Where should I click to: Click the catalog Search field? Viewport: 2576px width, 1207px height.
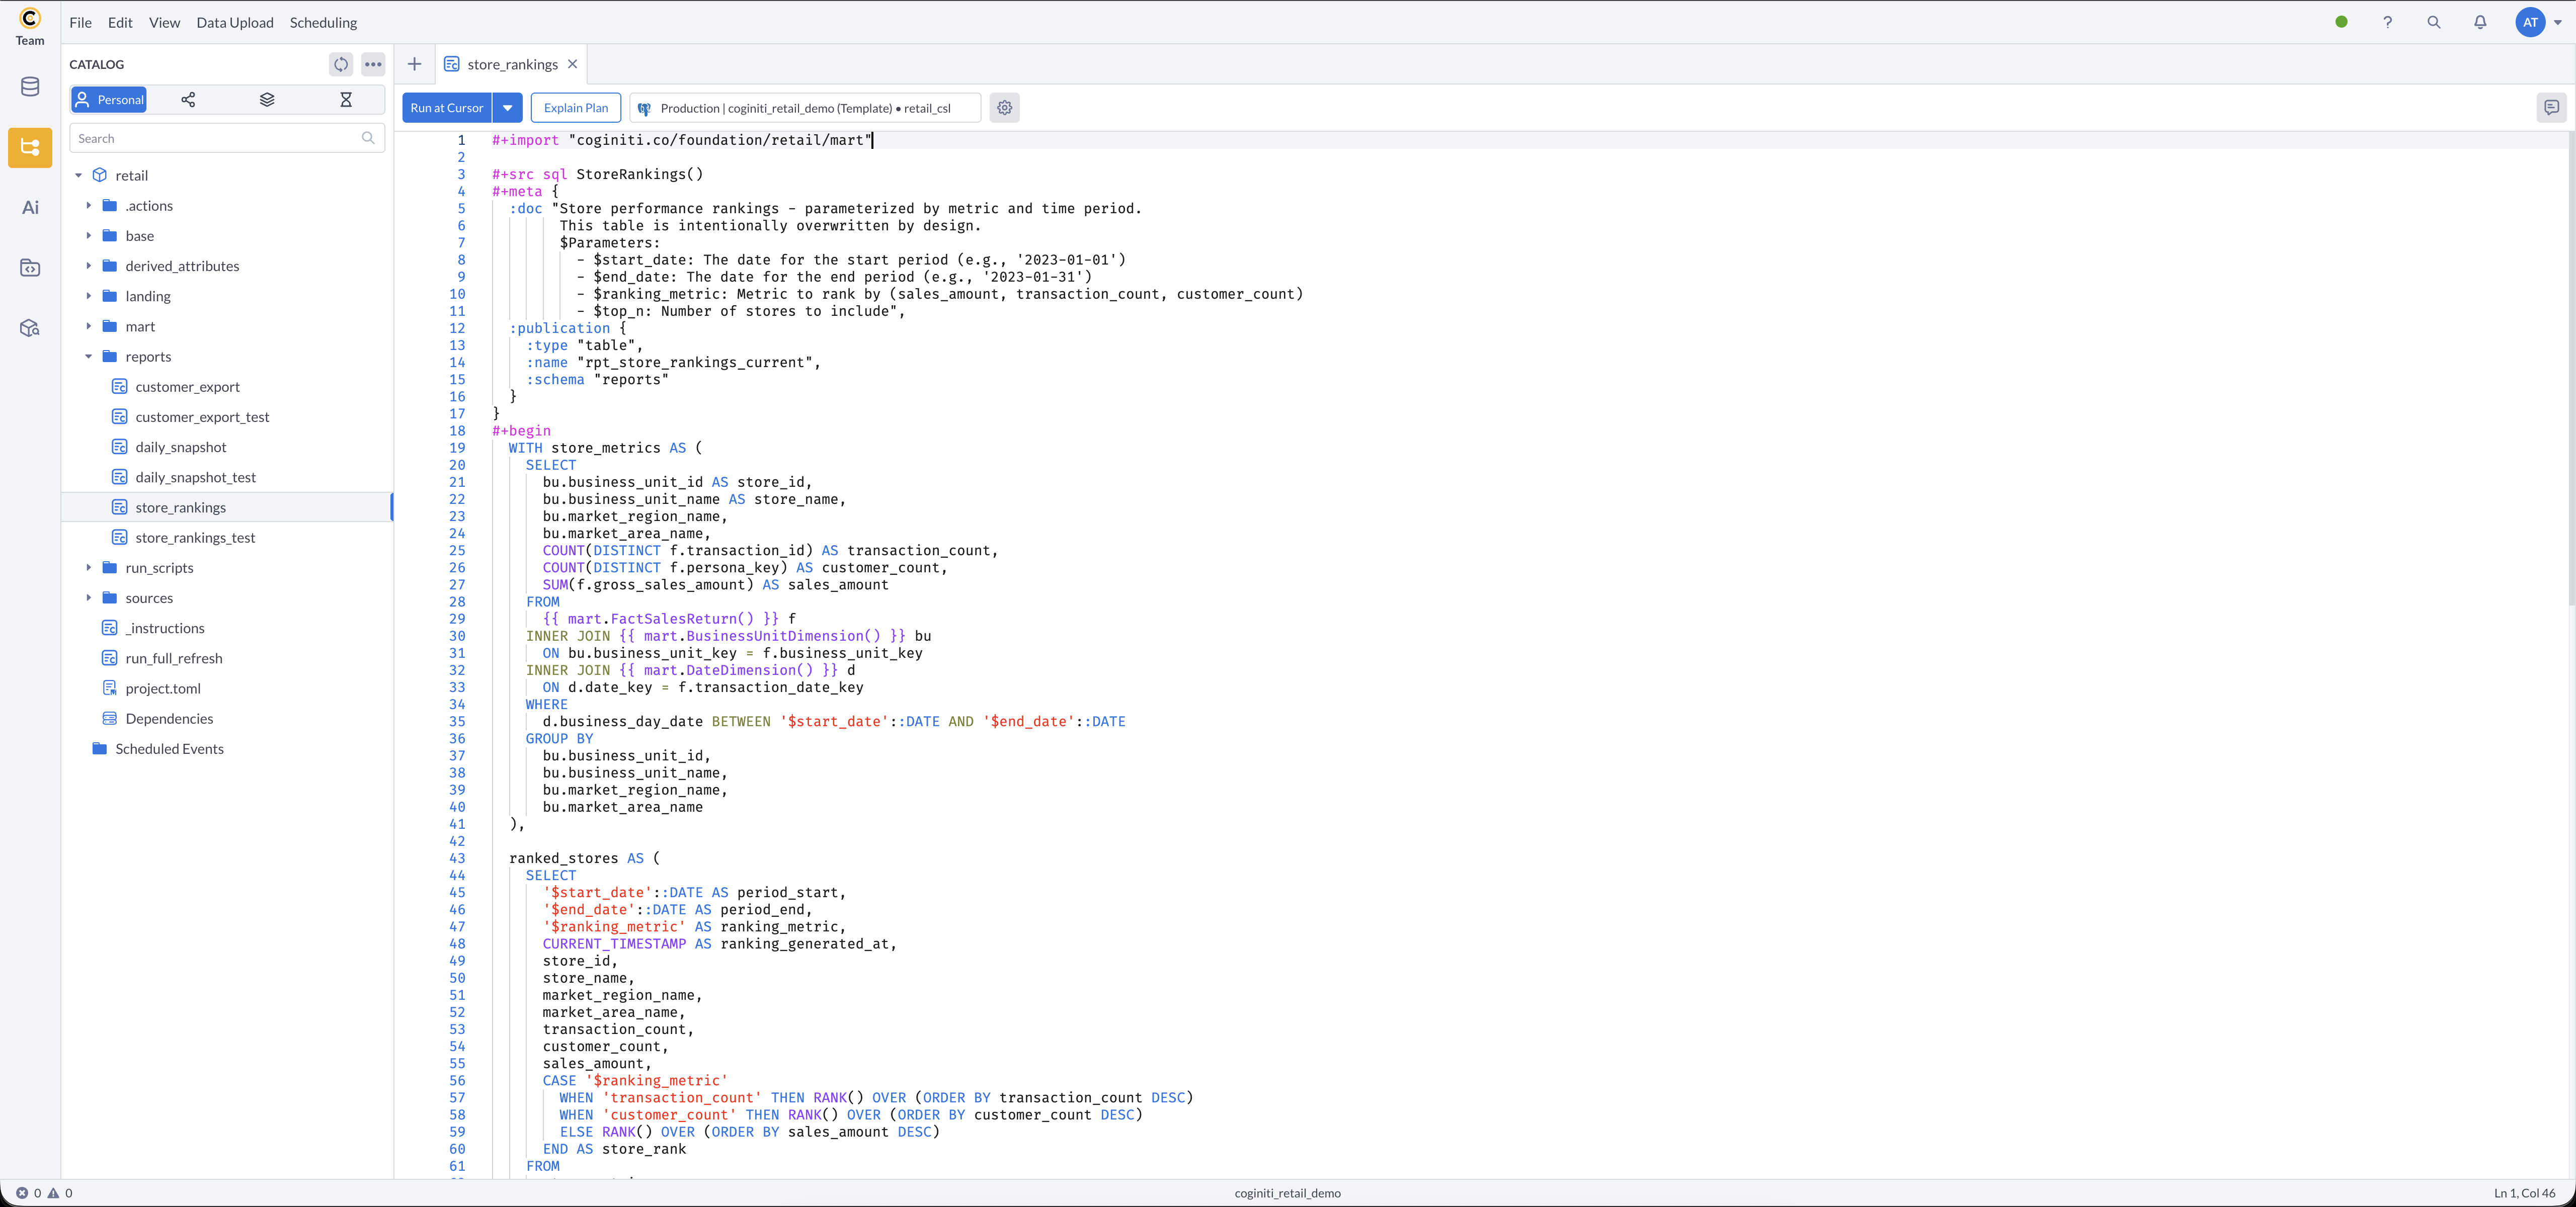pyautogui.click(x=215, y=139)
